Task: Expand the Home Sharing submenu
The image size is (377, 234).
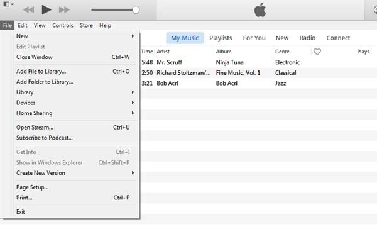Action: [75, 113]
